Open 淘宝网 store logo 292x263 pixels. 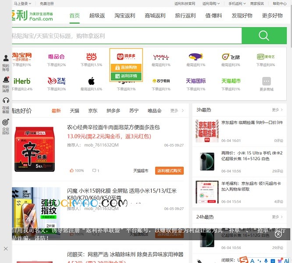[22, 56]
